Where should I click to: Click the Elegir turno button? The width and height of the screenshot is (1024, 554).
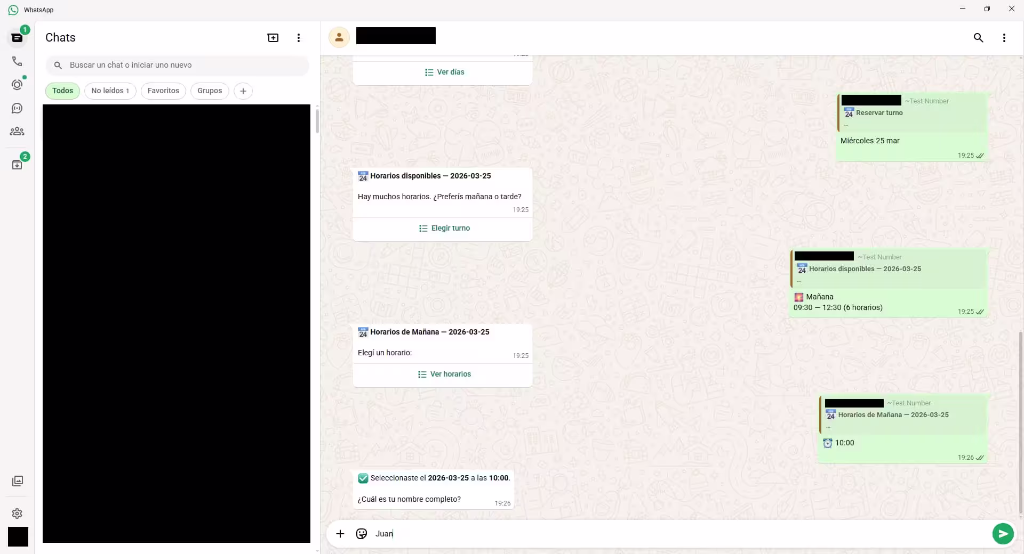(444, 228)
